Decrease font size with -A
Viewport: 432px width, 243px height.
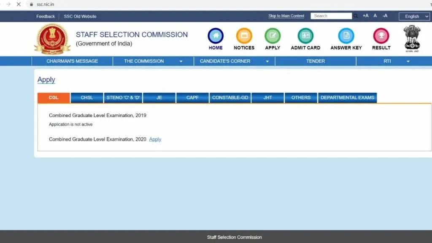pos(385,16)
